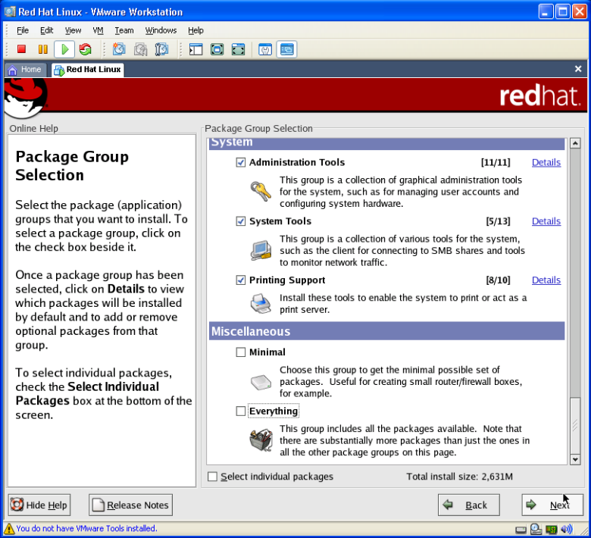Enable the Minimal package group checkbox
Image resolution: width=591 pixels, height=538 pixels.
point(241,352)
